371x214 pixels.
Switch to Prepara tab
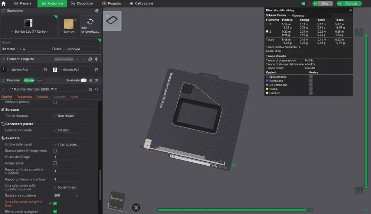(23, 3)
